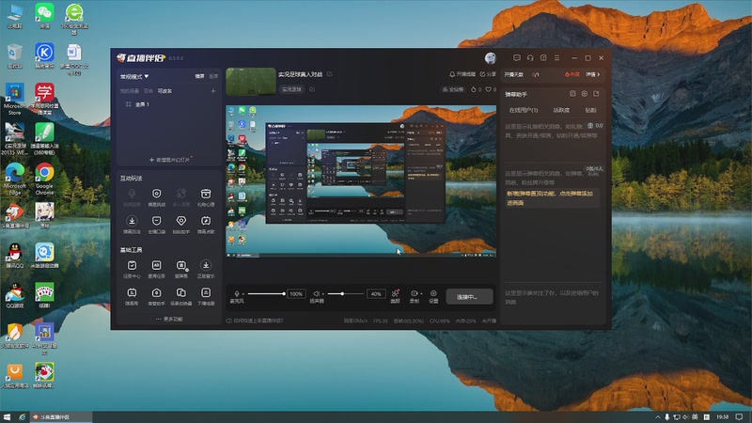Click the headset support icon in title bar
Image resolution: width=752 pixels, height=423 pixels.
pyautogui.click(x=530, y=58)
